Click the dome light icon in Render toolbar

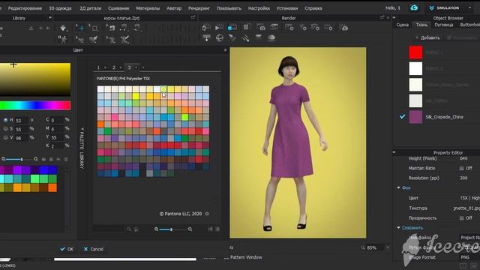[271, 38]
